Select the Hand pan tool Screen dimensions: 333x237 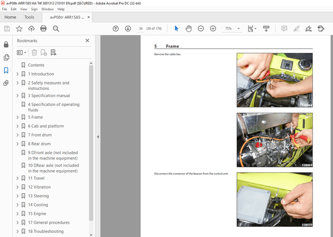189,28
